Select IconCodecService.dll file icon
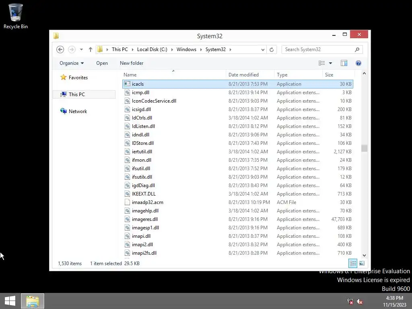 [x=127, y=101]
